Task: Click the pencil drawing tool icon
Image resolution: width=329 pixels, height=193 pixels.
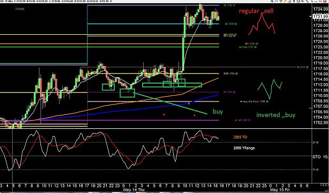Action: [x=285, y=1]
